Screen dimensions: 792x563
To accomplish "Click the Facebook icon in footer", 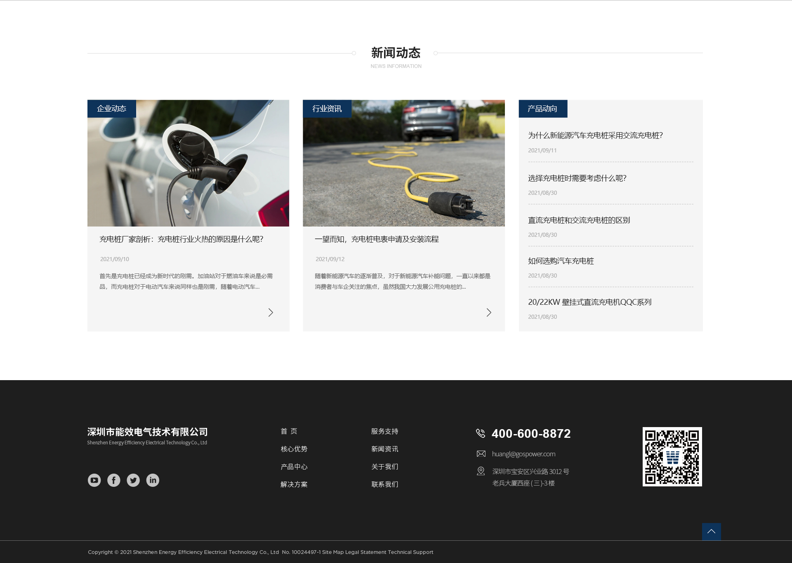I will pyautogui.click(x=114, y=480).
